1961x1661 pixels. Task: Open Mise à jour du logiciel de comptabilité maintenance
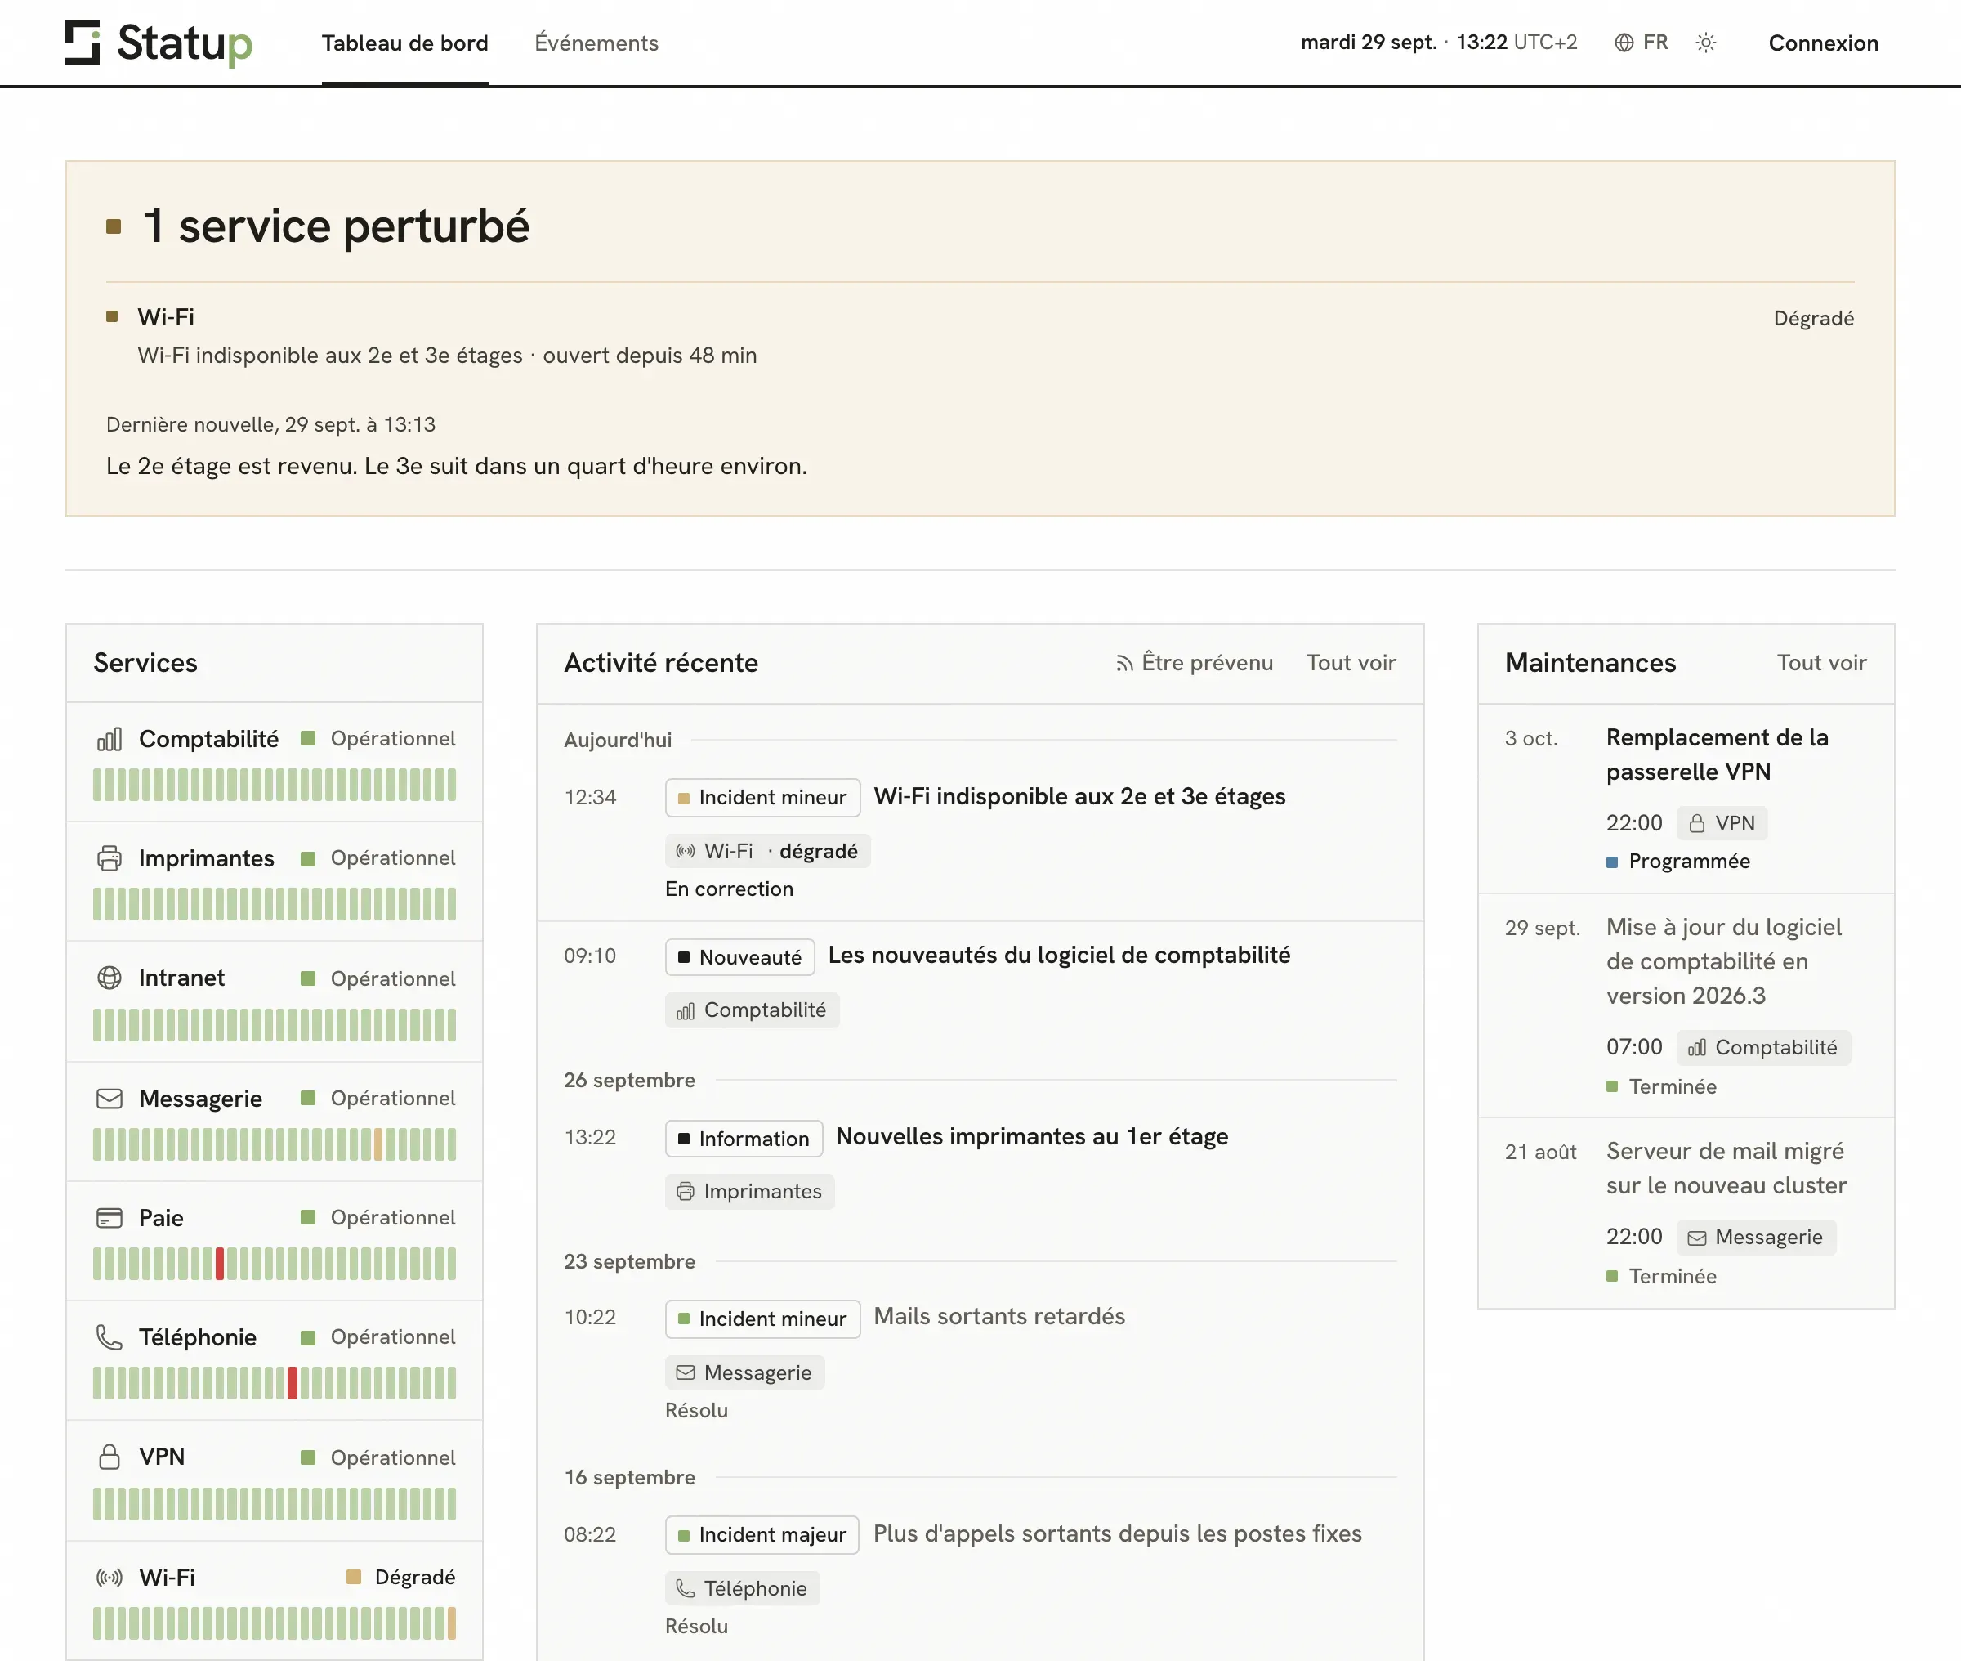(x=1724, y=961)
